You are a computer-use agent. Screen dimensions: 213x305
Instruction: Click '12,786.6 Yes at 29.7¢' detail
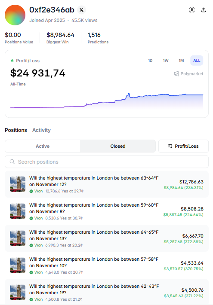64,191
